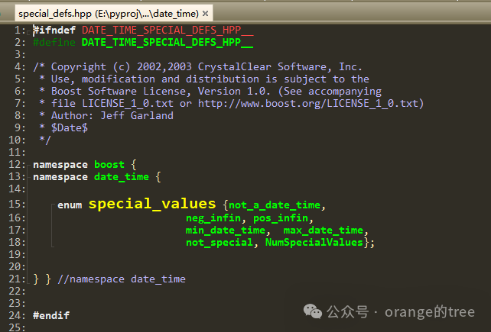Click the #define directive on line 2

(54, 42)
